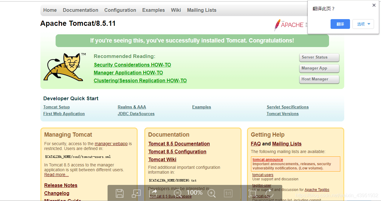Click the Recommended Reading heading
Image resolution: width=381 pixels, height=201 pixels.
(x=125, y=56)
